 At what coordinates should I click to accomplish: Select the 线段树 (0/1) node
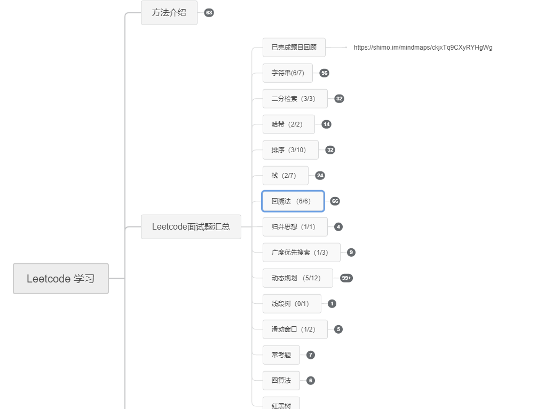tap(292, 304)
